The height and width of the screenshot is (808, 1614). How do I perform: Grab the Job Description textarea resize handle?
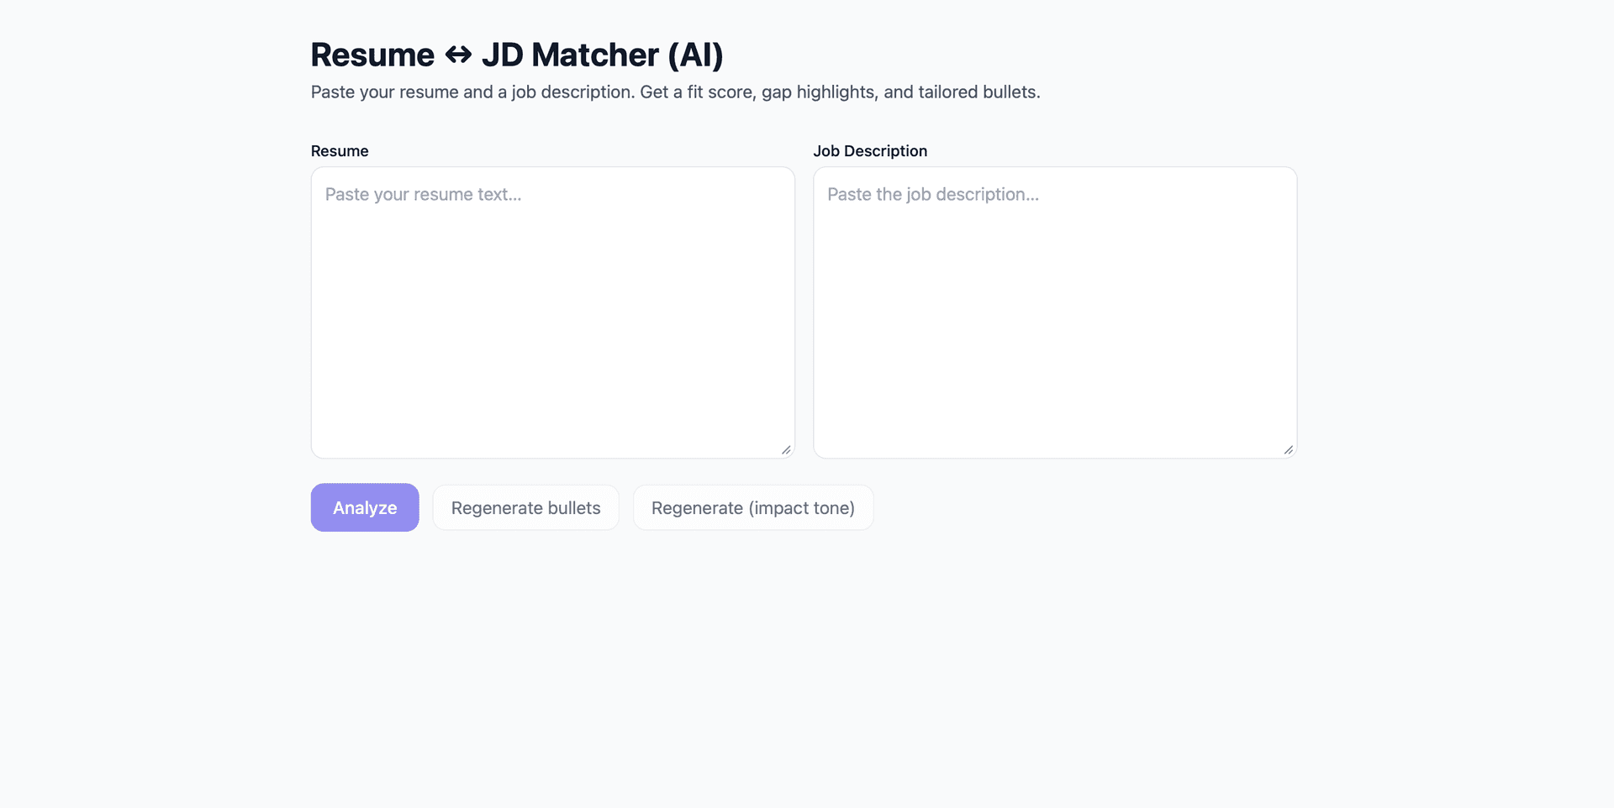click(1289, 450)
